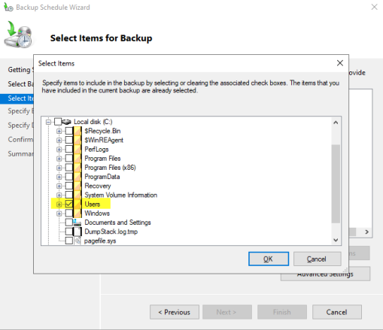This screenshot has height=330, width=383.
Task: Check the $Recycle.Bin checkbox
Action: [x=69, y=131]
